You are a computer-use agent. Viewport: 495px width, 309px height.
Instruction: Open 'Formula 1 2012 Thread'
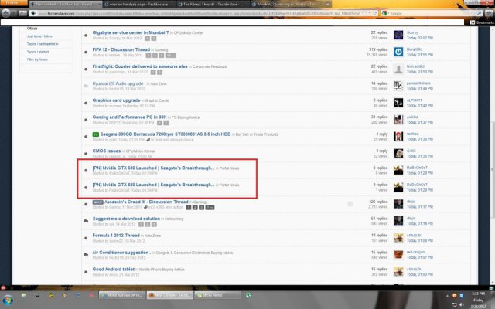pyautogui.click(x=116, y=236)
